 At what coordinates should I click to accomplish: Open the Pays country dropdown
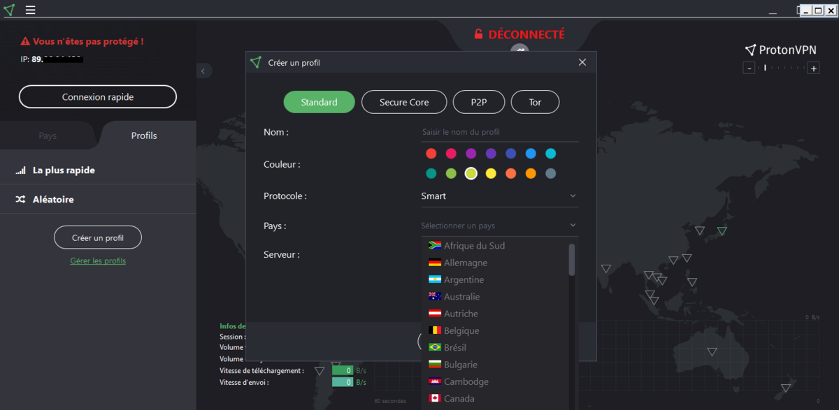pyautogui.click(x=499, y=226)
